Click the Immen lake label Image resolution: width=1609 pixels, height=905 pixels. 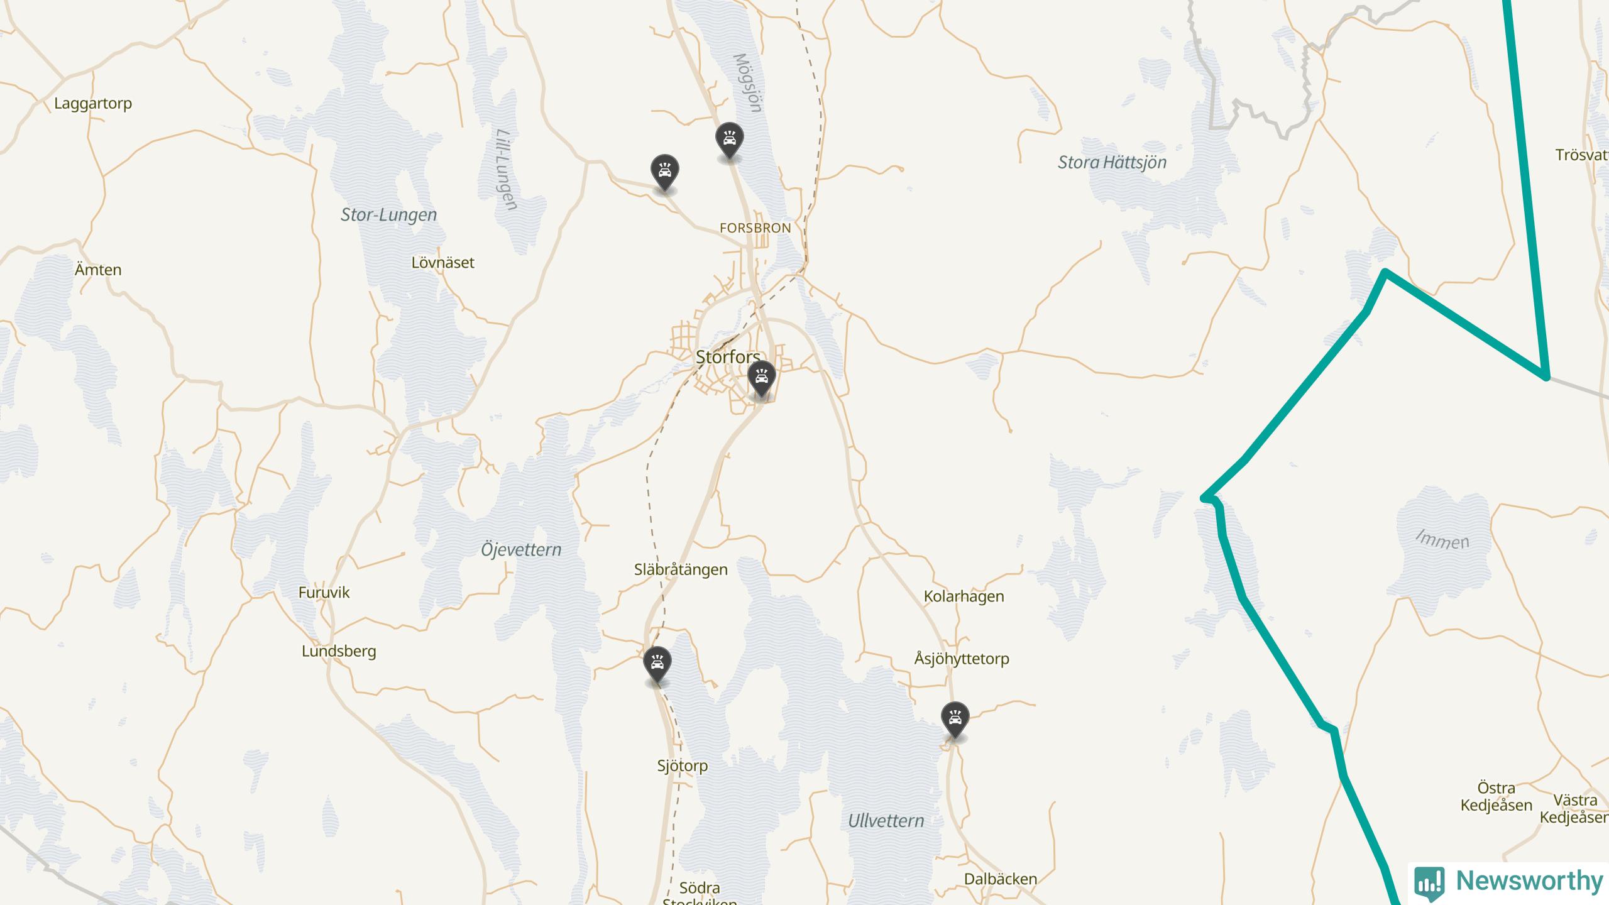coord(1442,540)
